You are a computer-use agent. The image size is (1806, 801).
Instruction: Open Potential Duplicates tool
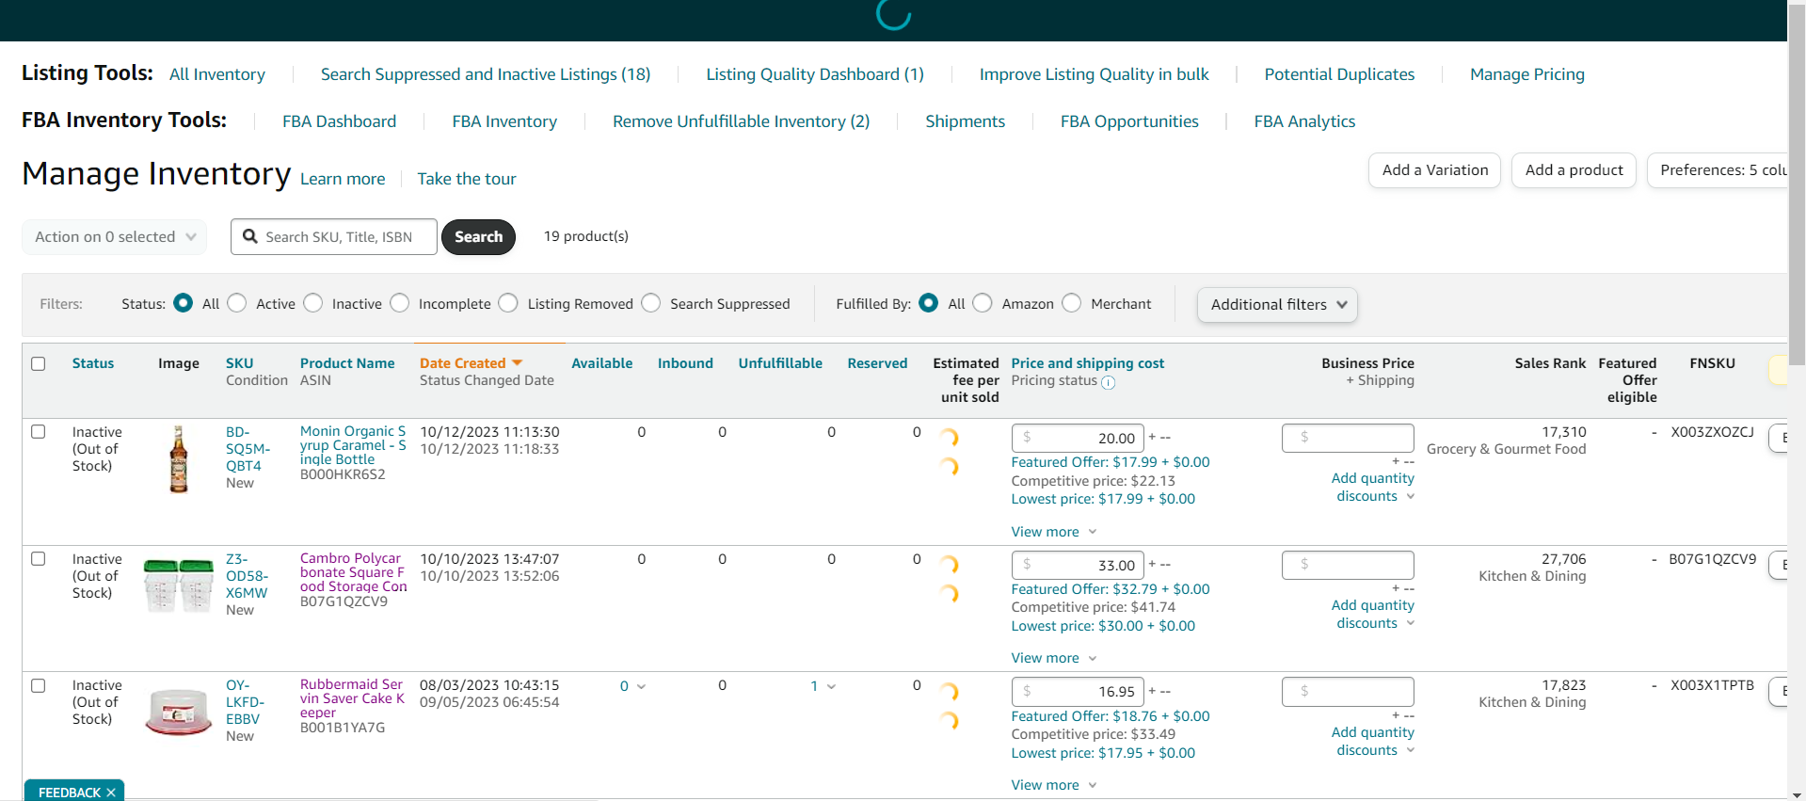[x=1339, y=74]
